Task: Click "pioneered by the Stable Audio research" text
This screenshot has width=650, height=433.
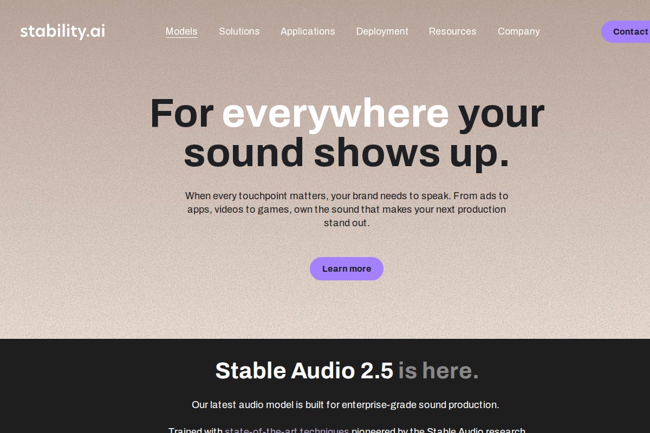Action: (439, 429)
